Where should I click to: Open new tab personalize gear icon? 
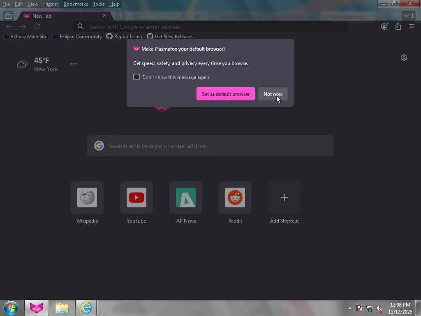pos(404,58)
